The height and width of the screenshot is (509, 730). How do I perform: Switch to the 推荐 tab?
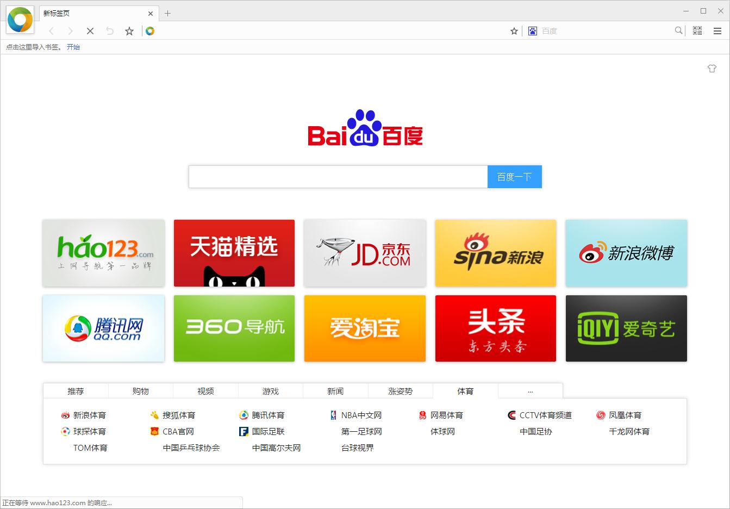(76, 391)
